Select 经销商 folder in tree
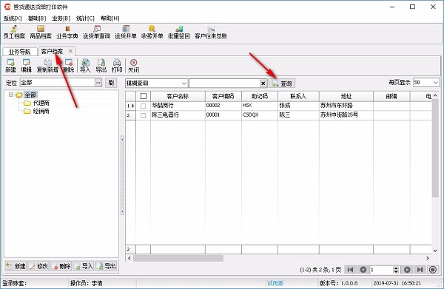This screenshot has width=444, height=289. (x=41, y=111)
